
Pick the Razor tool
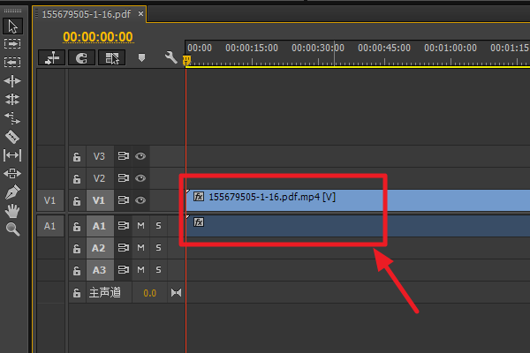click(x=12, y=137)
